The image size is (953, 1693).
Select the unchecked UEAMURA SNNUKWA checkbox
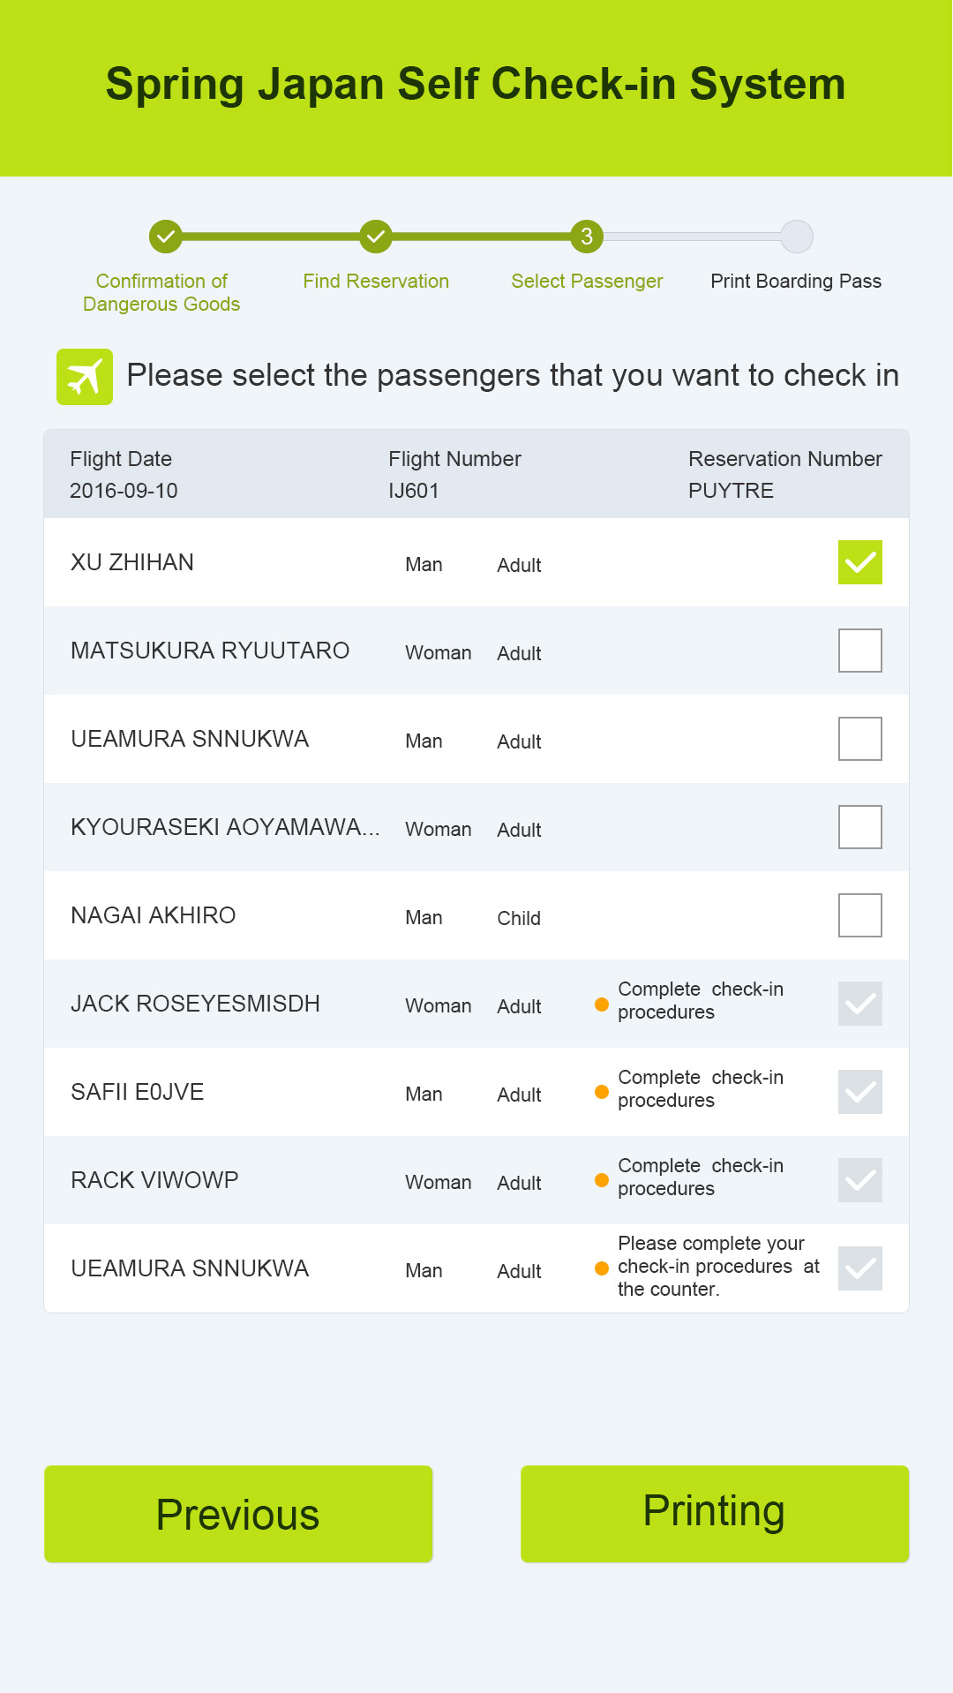[860, 739]
